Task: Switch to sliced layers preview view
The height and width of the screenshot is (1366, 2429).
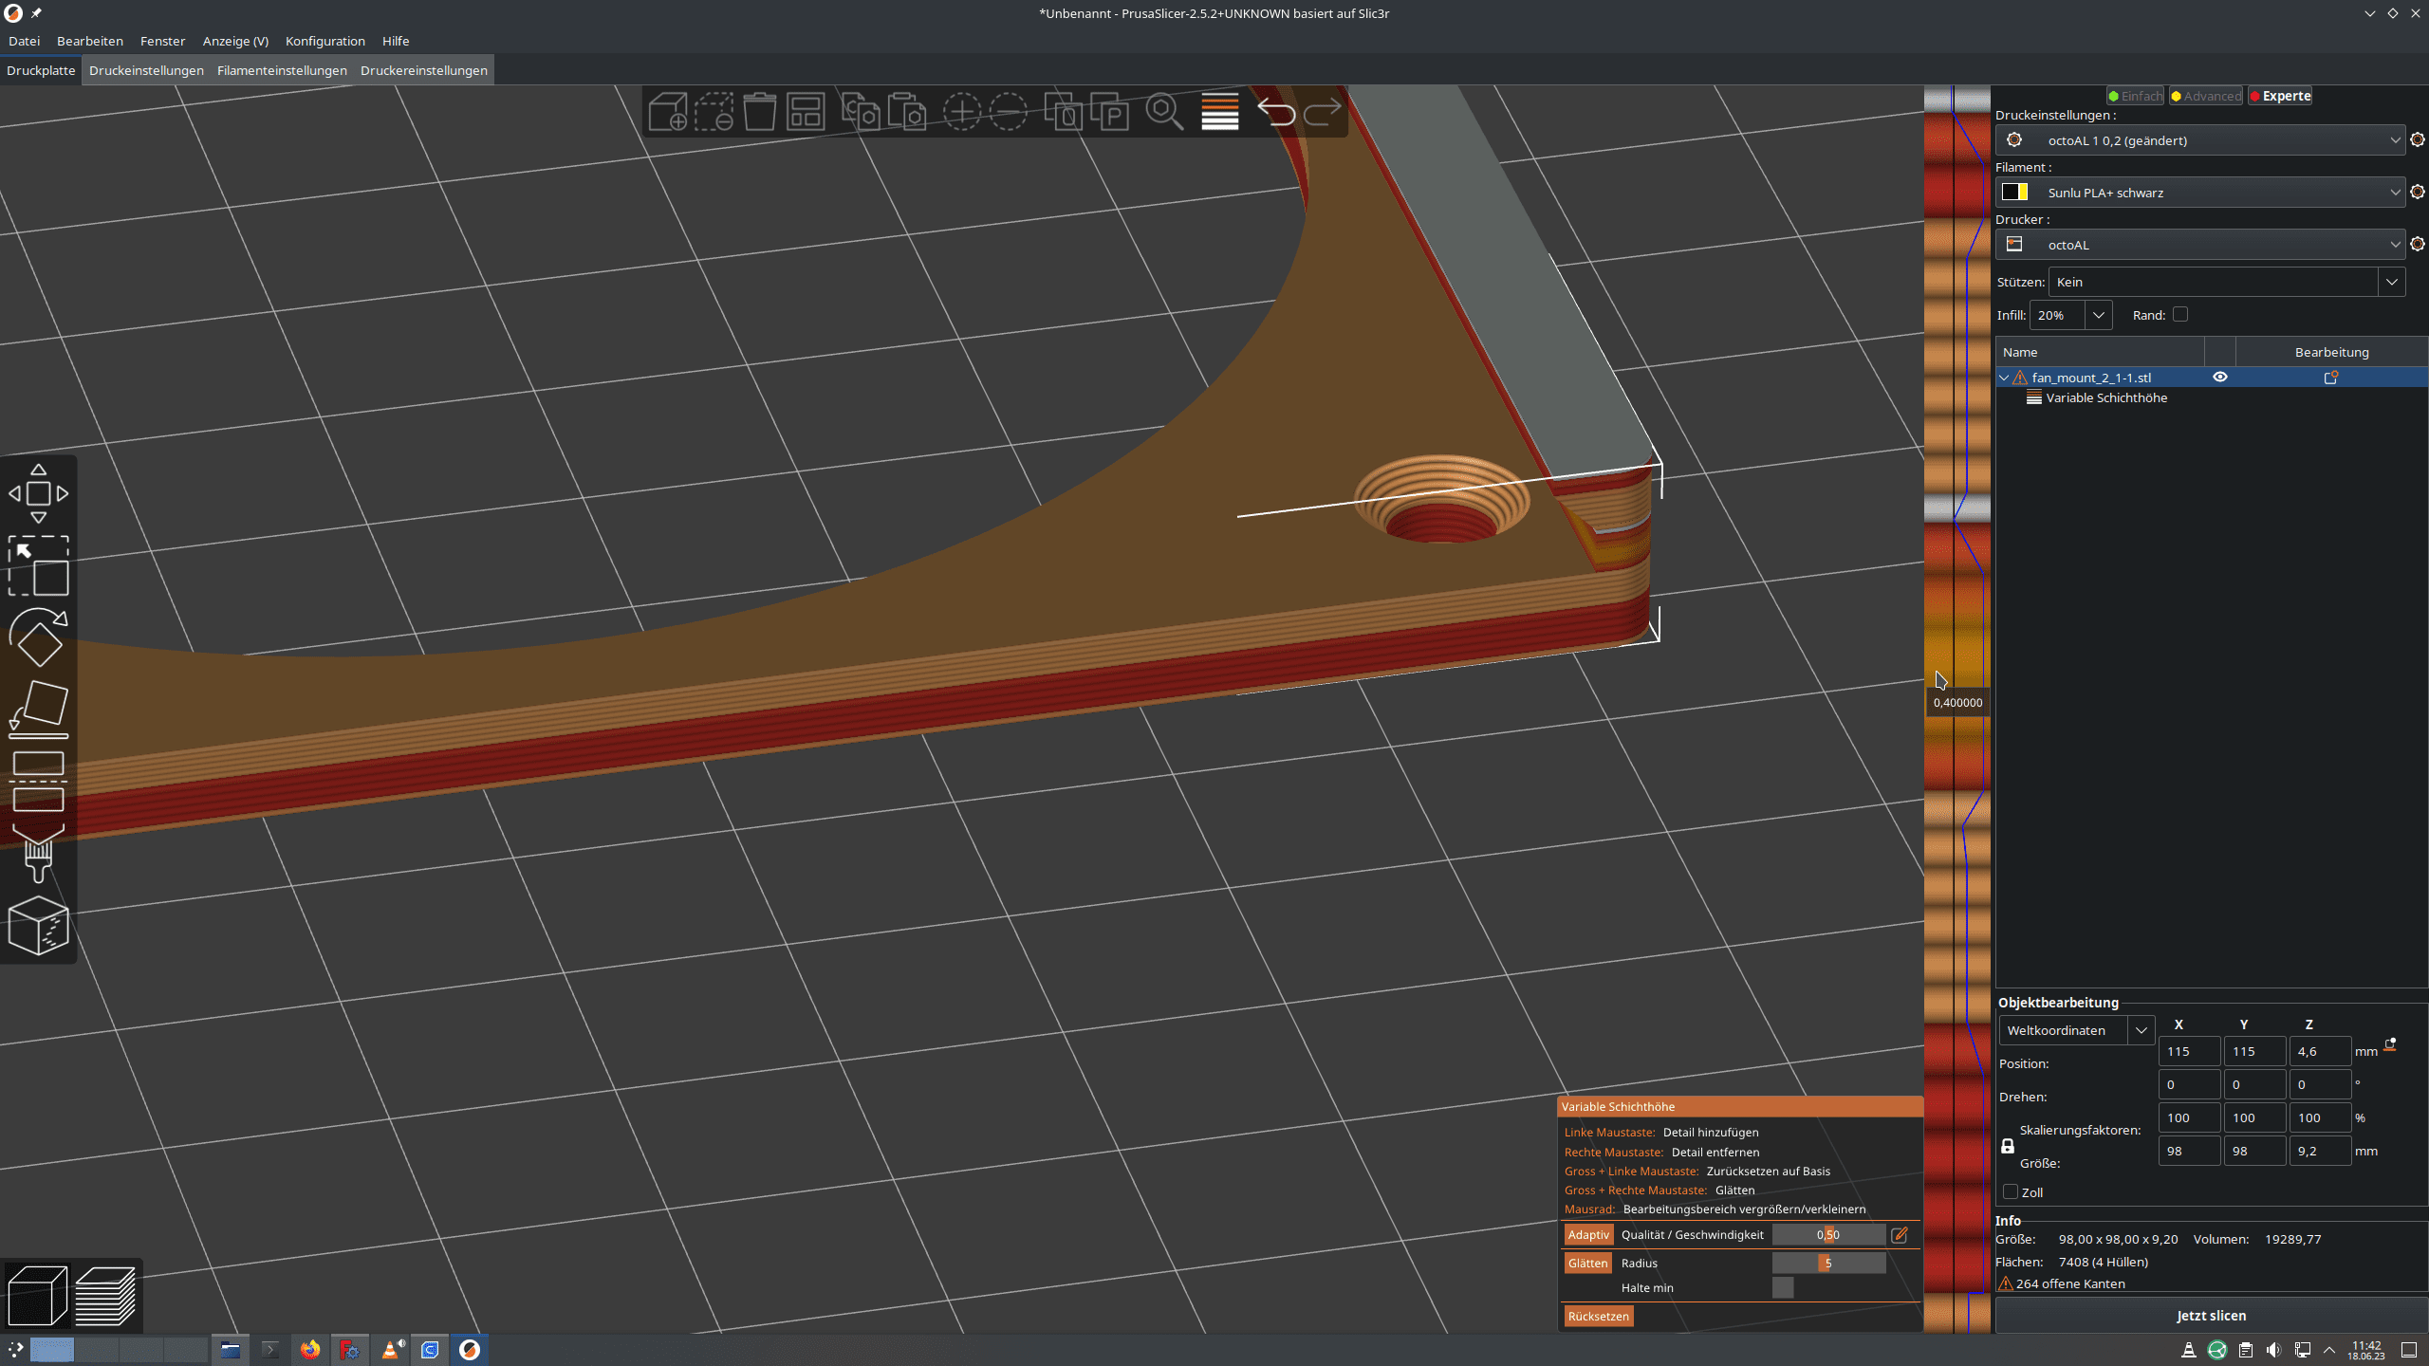Action: pyautogui.click(x=105, y=1296)
